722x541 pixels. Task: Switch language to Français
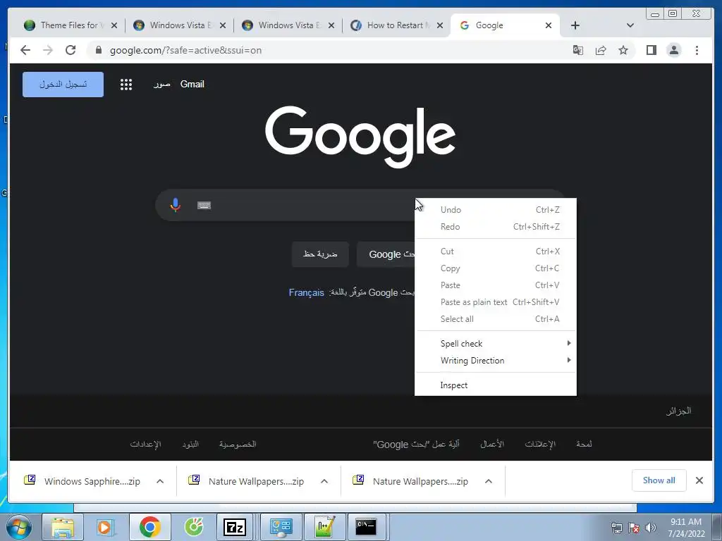(x=306, y=292)
